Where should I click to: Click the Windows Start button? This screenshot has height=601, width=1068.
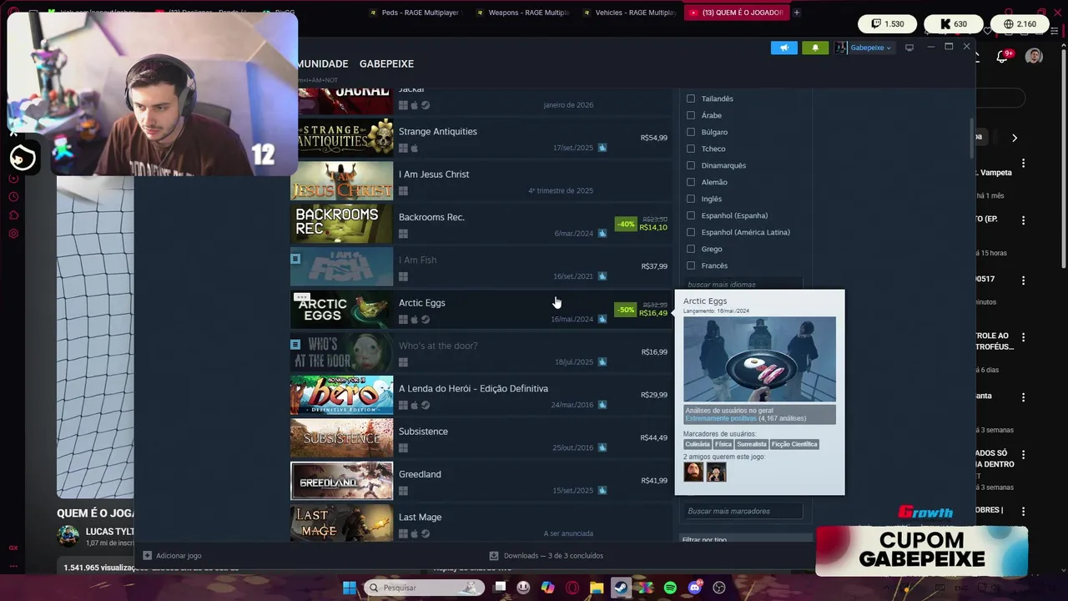(350, 588)
